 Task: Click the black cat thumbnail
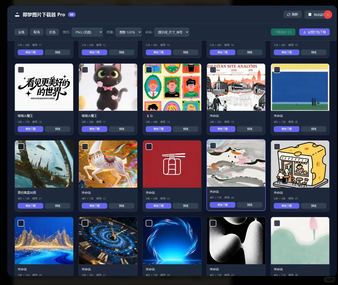click(108, 87)
